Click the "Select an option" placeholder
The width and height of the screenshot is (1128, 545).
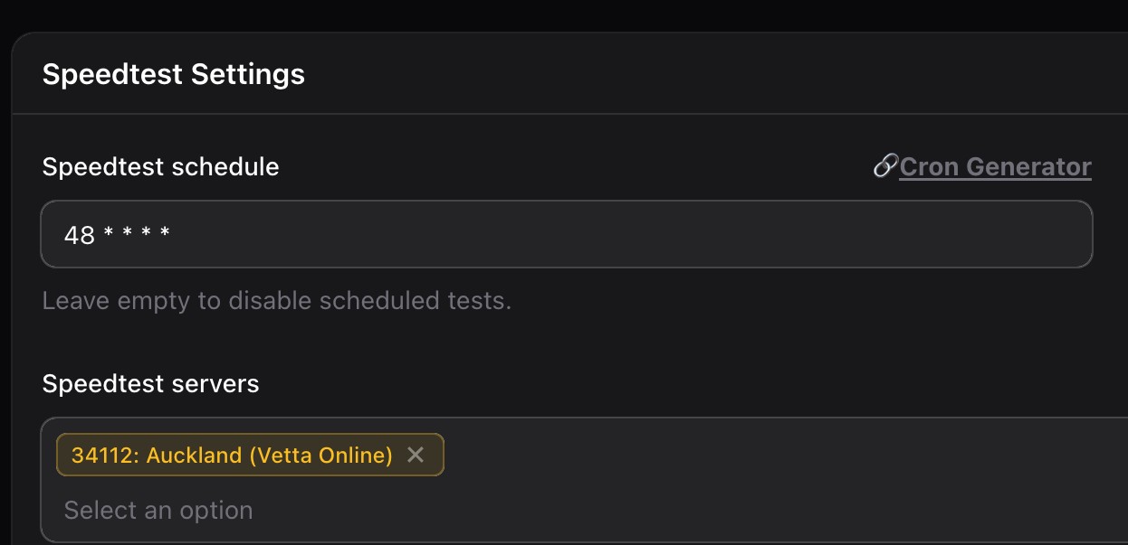click(158, 510)
